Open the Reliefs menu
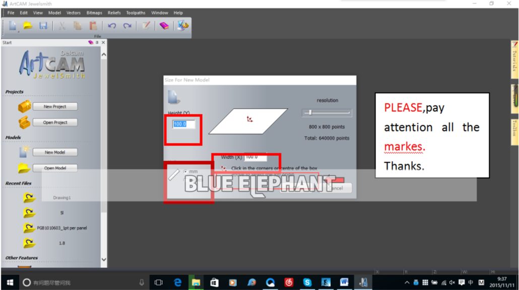 pyautogui.click(x=114, y=13)
